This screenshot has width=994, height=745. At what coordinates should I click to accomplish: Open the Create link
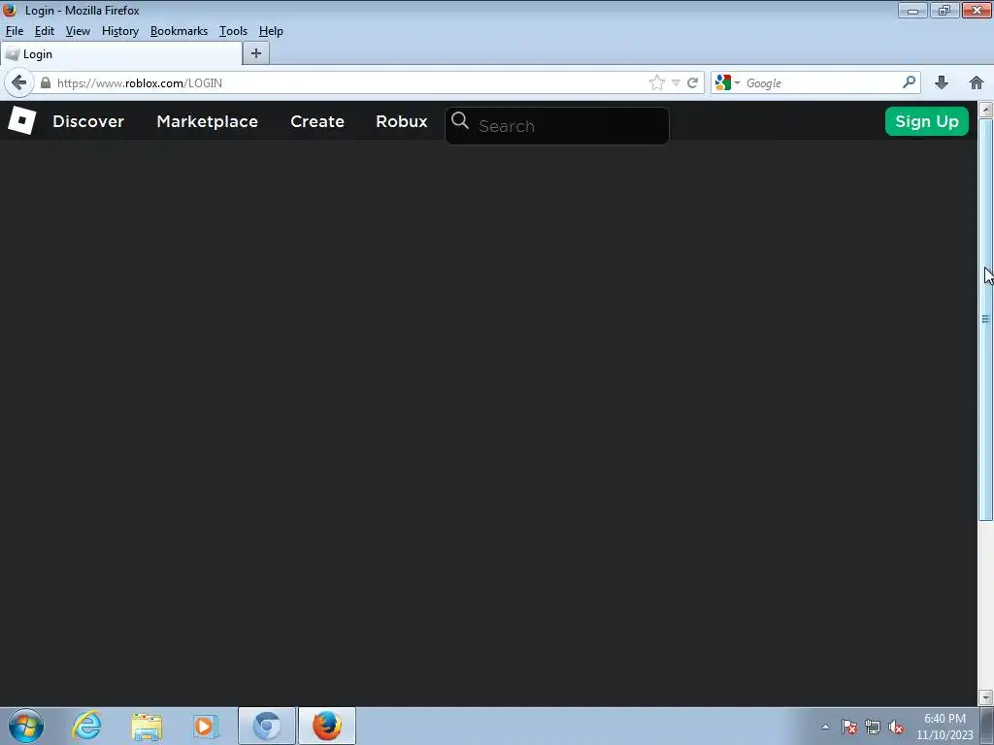pos(317,121)
